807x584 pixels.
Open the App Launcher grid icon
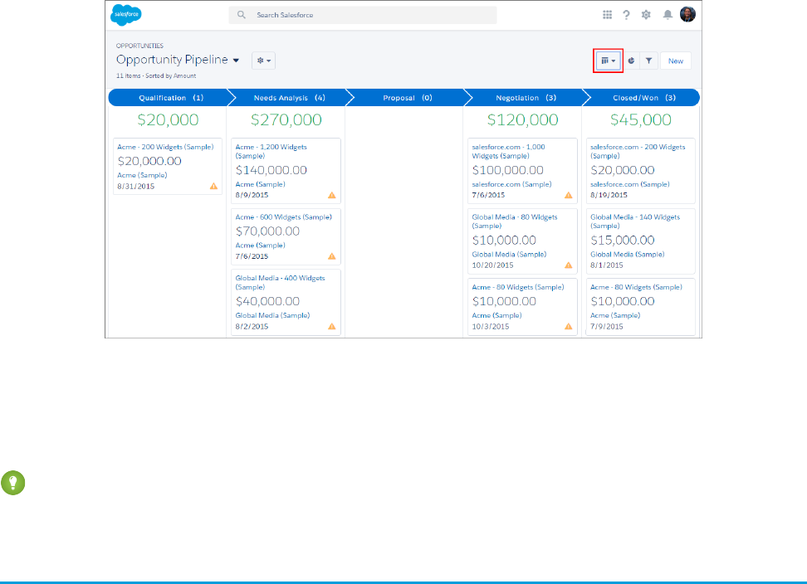point(607,15)
